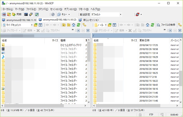The image size is (183, 117).
Task: Open セッション(S) menu
Action: tap(56, 9)
